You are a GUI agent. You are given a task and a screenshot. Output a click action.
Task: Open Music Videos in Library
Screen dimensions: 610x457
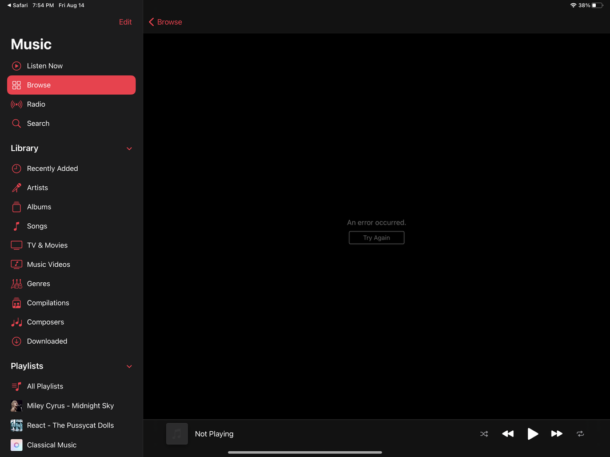[x=71, y=264]
